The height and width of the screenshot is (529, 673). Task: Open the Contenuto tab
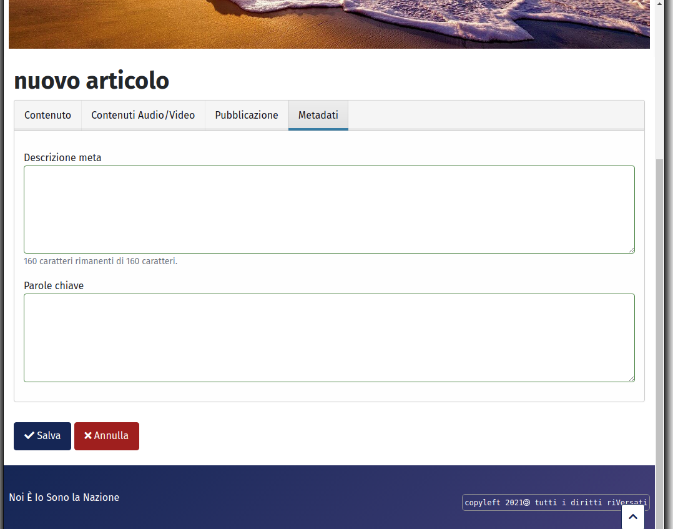(47, 116)
